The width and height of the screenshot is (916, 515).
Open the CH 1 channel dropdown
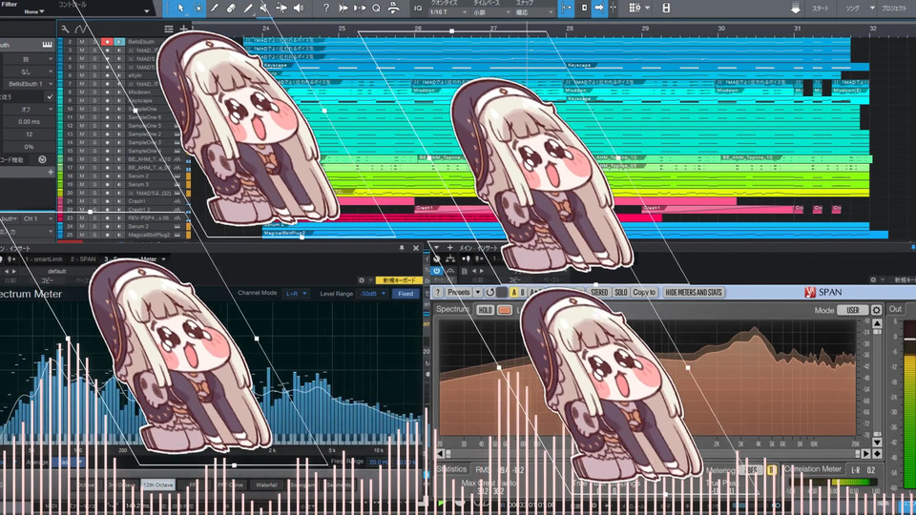click(37, 219)
